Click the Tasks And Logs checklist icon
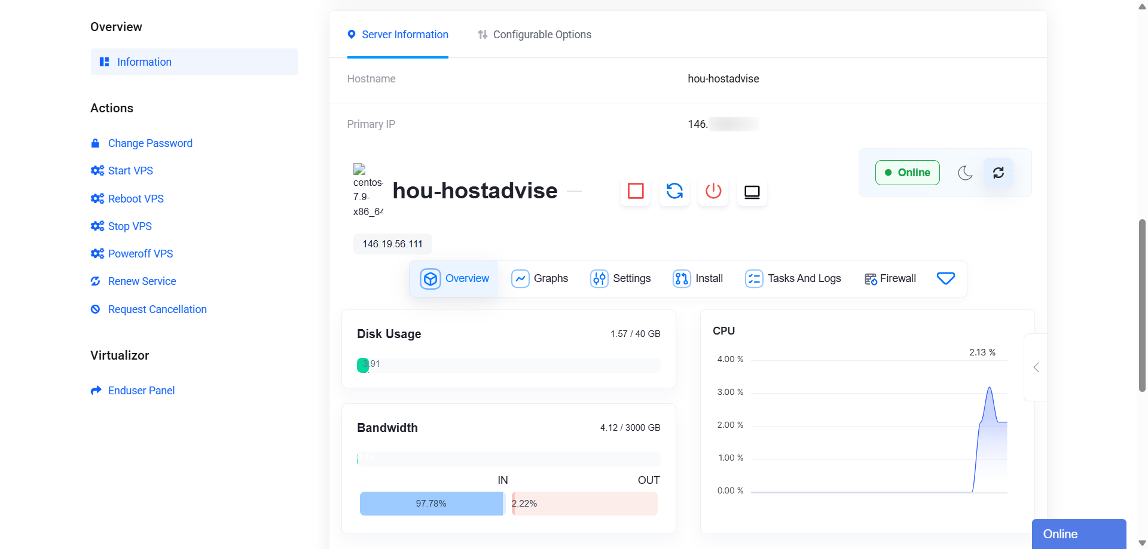The width and height of the screenshot is (1148, 549). (754, 279)
